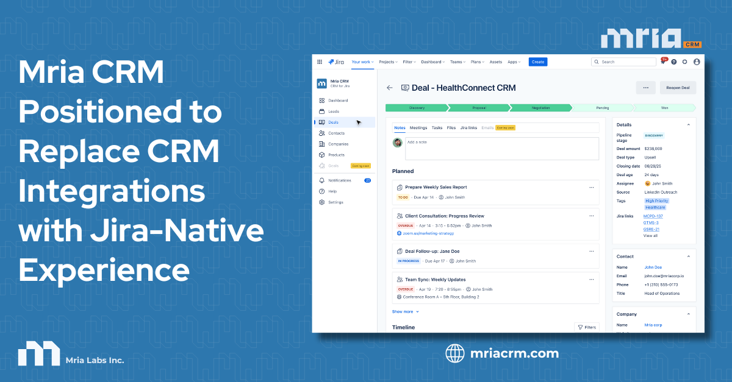This screenshot has height=382, width=732.
Task: Open the Jira settings gear icon
Action: tap(685, 62)
